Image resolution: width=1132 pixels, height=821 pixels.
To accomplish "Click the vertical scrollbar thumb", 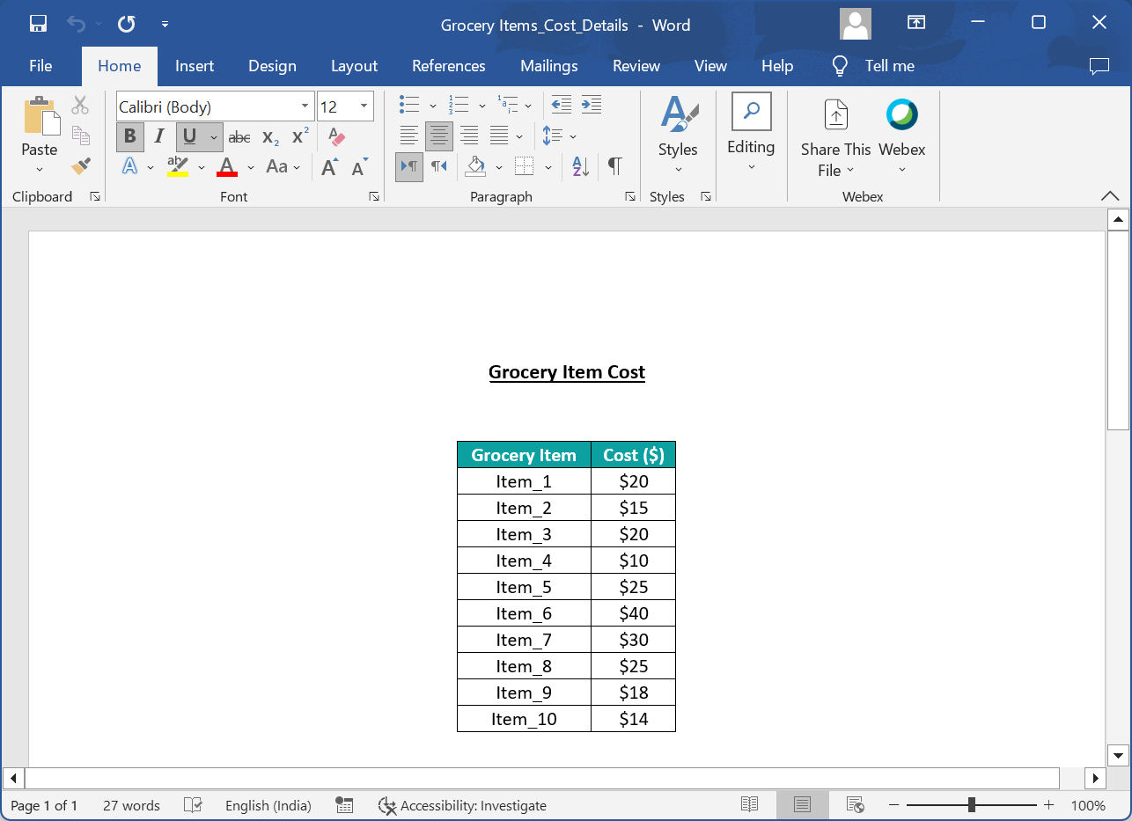I will (x=1117, y=332).
